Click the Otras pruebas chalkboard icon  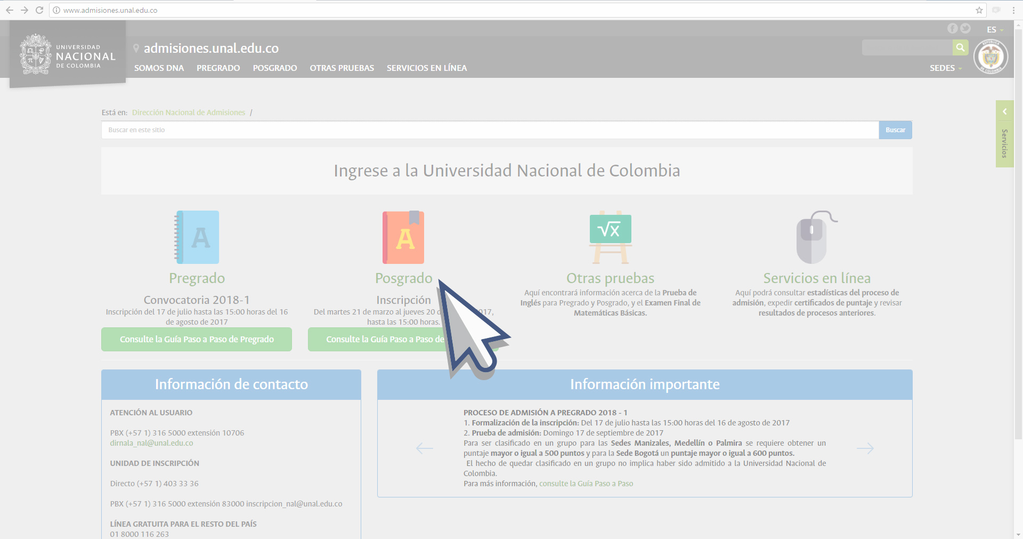611,237
